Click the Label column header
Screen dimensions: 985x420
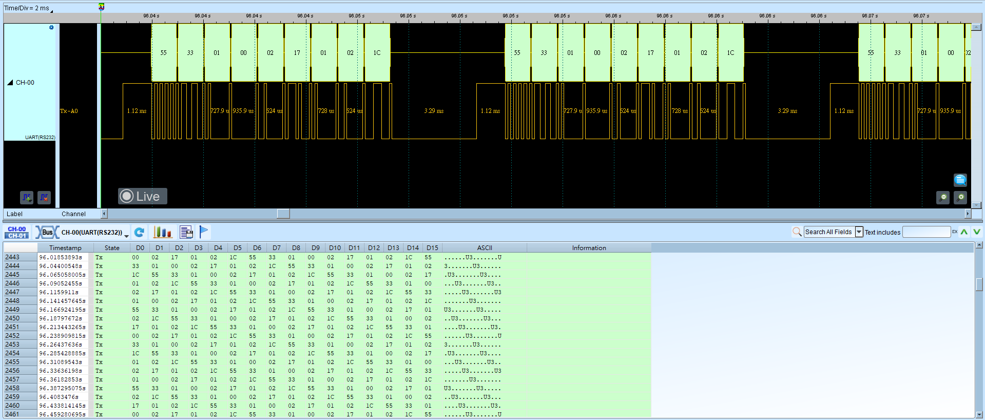click(x=15, y=214)
